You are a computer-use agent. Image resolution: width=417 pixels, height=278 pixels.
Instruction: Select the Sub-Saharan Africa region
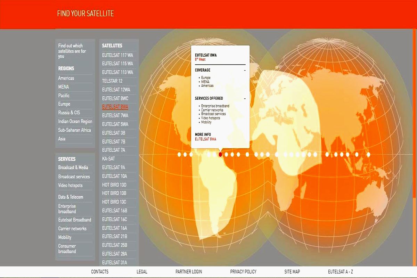click(x=75, y=130)
